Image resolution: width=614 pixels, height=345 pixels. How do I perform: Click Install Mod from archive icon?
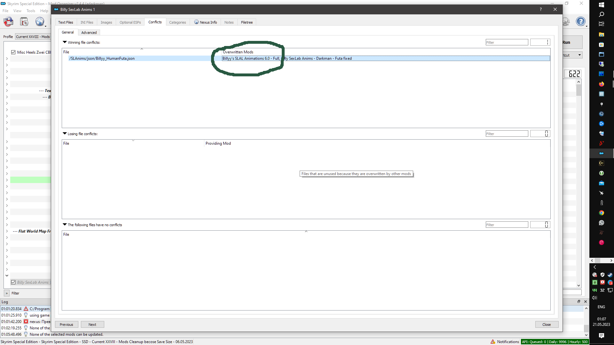(x=24, y=22)
